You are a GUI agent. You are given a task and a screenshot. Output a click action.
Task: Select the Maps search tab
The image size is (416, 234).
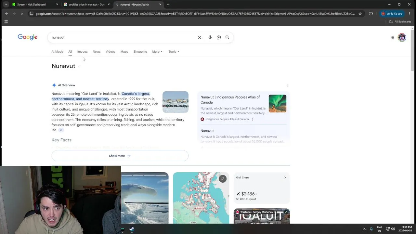tap(124, 52)
